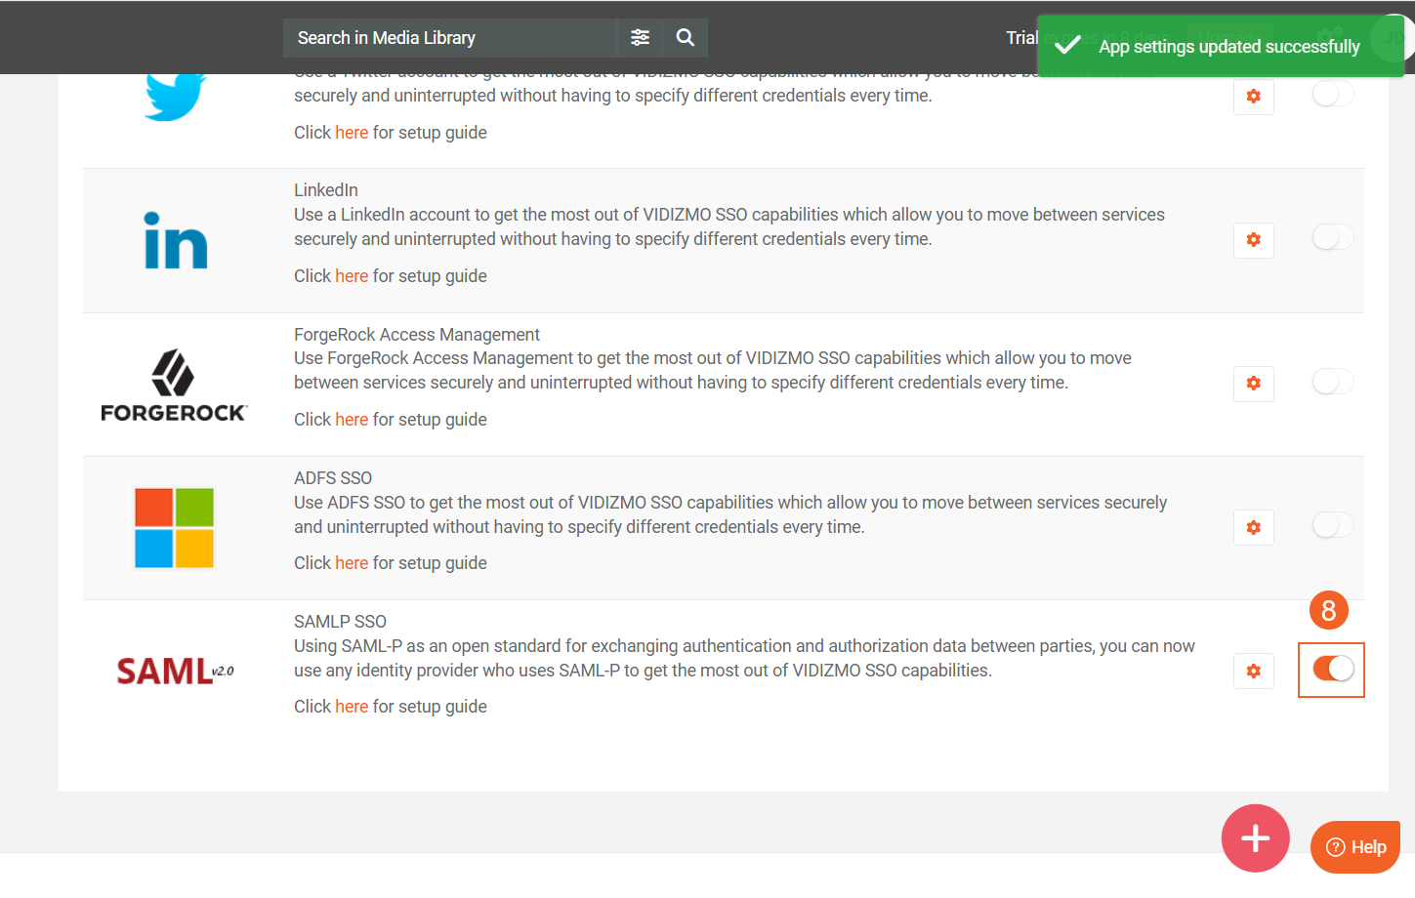Image resolution: width=1415 pixels, height=898 pixels.
Task: Open search filter options icon
Action: point(640,38)
